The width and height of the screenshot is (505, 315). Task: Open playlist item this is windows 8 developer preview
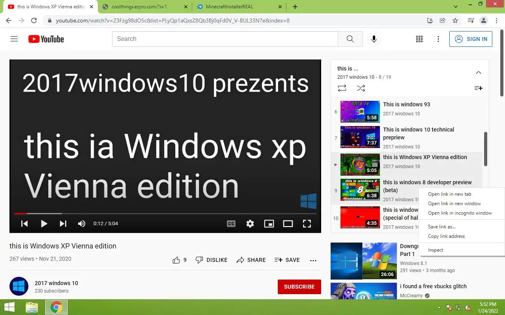(406, 191)
